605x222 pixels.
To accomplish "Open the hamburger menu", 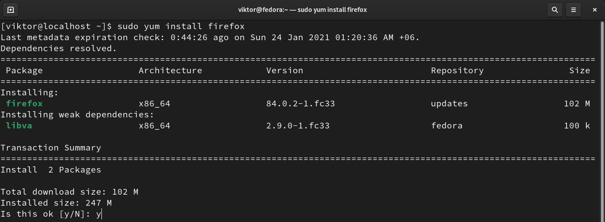I will click(x=574, y=9).
